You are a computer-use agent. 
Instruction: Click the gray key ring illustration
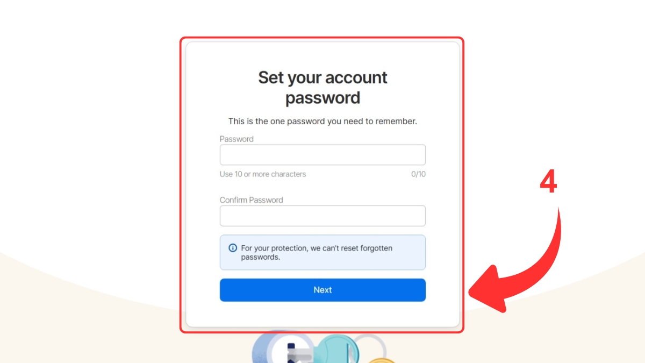coord(370,347)
